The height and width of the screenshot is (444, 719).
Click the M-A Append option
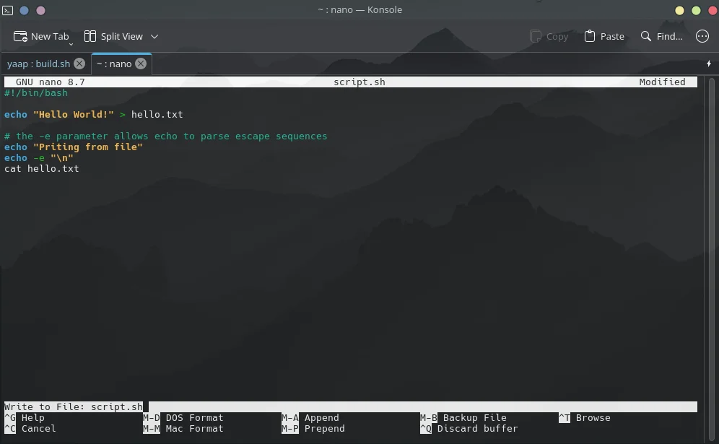310,418
